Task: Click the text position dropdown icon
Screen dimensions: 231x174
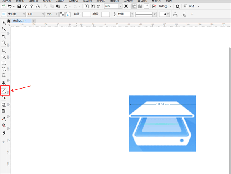Action: (175, 14)
